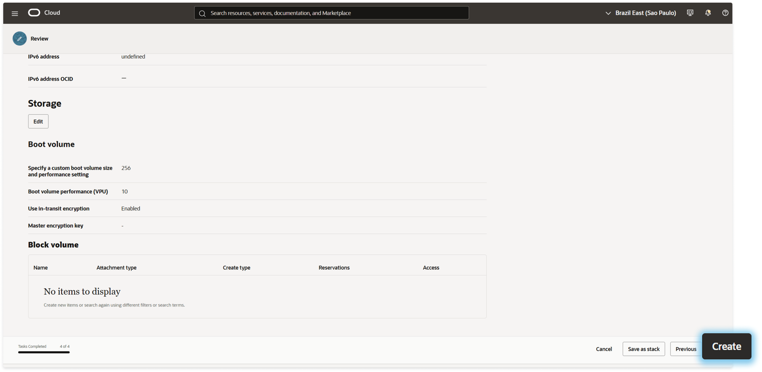Open the hamburger navigation menu
This screenshot has width=762, height=372.
(15, 13)
